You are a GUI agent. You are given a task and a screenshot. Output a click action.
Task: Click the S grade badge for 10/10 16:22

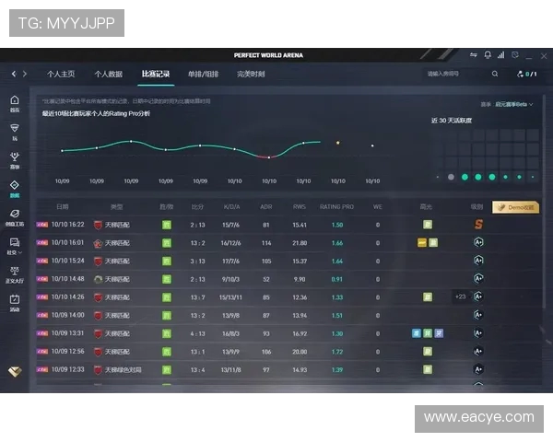click(478, 224)
